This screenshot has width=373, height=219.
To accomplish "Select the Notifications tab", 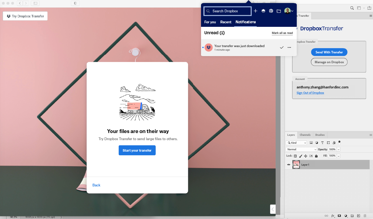I will tap(246, 22).
